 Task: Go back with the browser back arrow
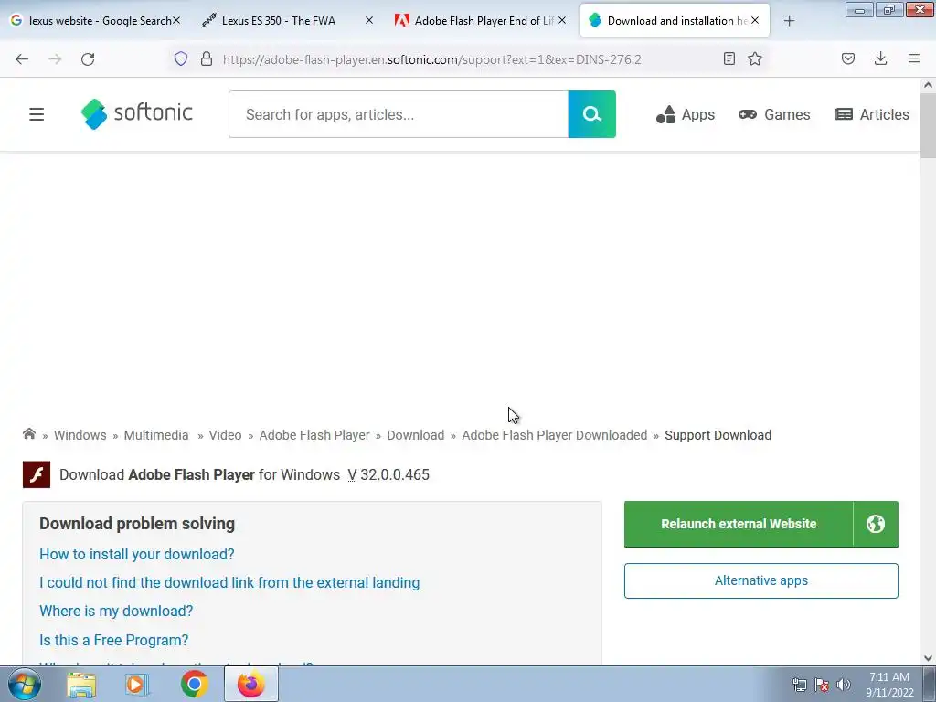[x=22, y=59]
